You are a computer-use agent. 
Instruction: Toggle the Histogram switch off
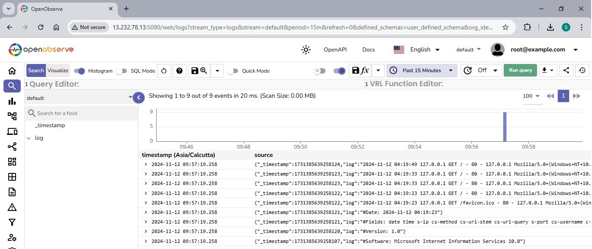pos(80,71)
